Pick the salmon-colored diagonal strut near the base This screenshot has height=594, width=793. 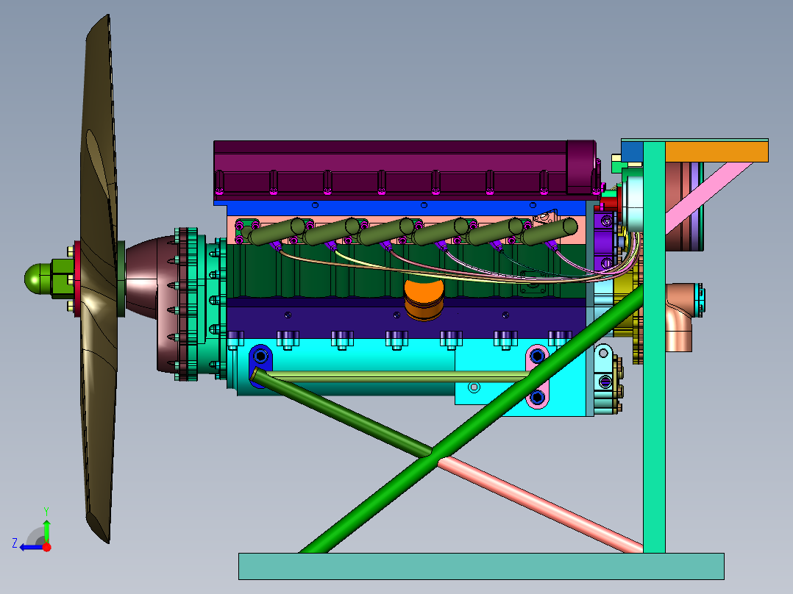[540, 506]
